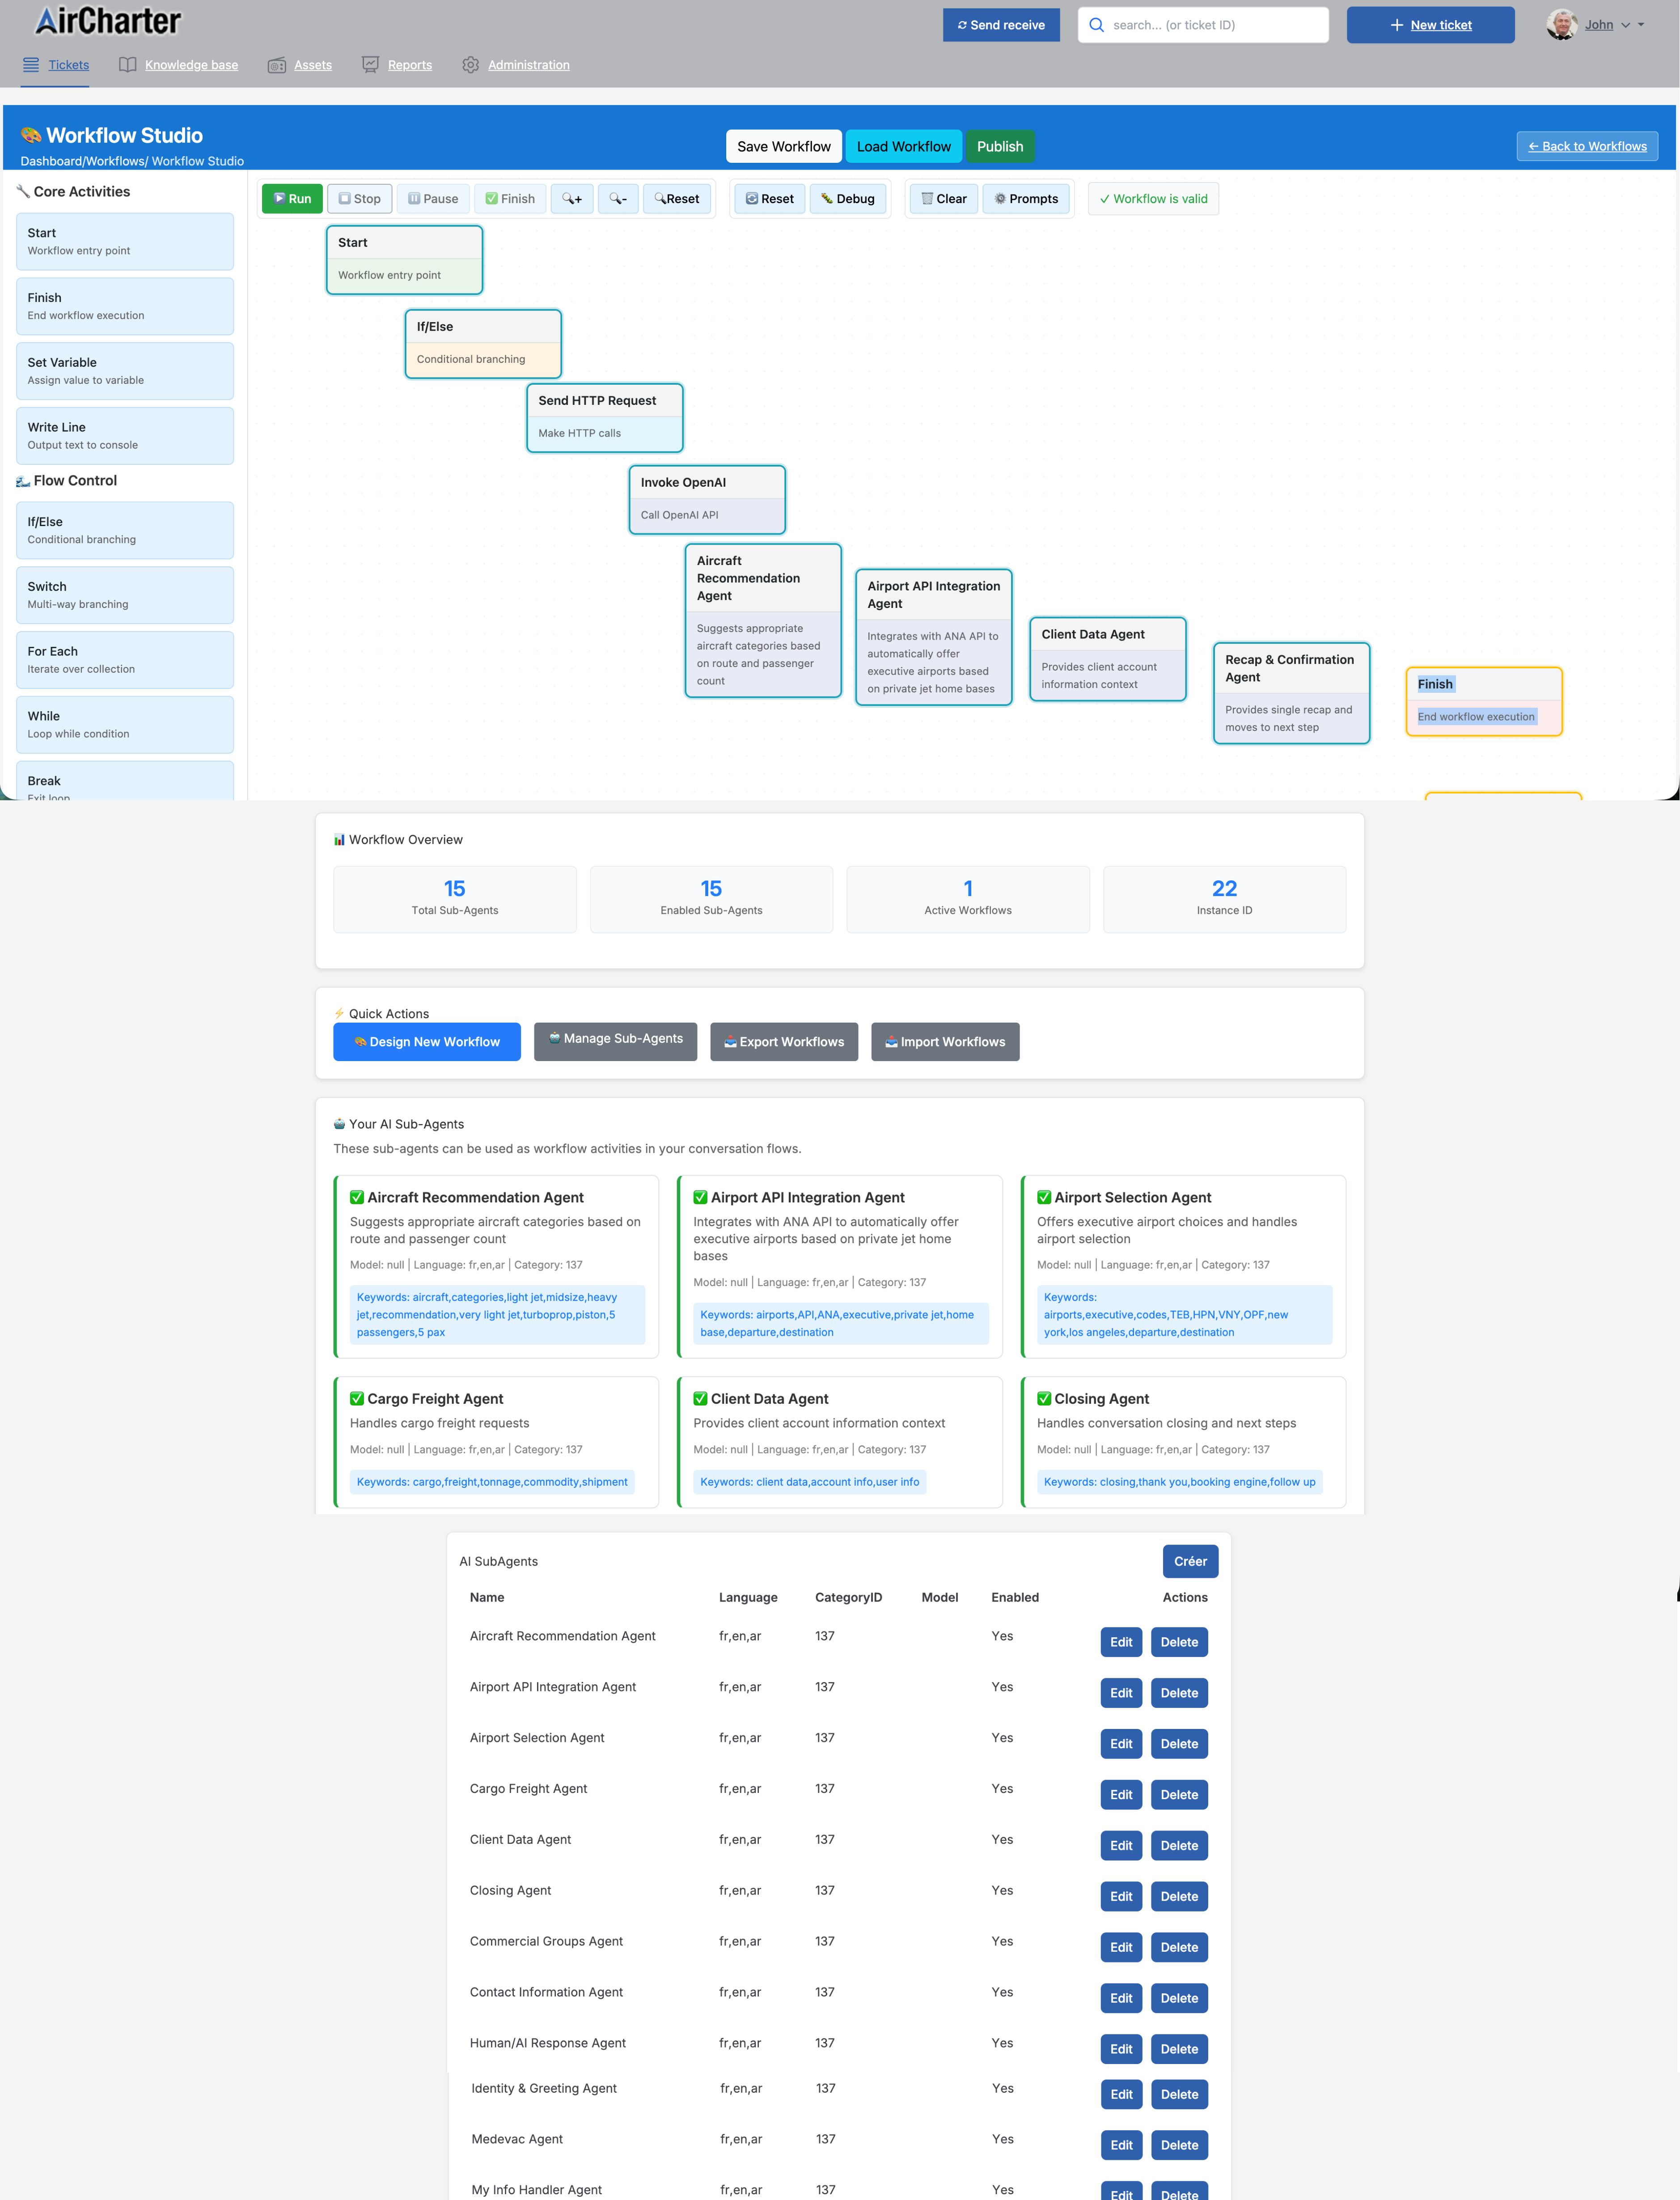
Task: Click the zoom out magnifier button
Action: 618,198
